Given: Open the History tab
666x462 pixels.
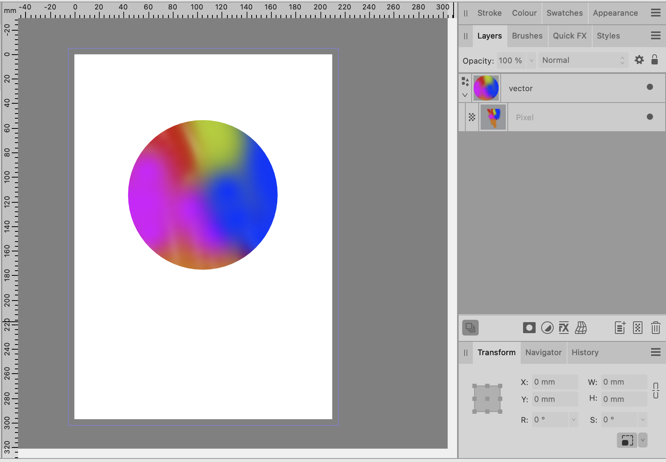Looking at the screenshot, I should tap(585, 352).
